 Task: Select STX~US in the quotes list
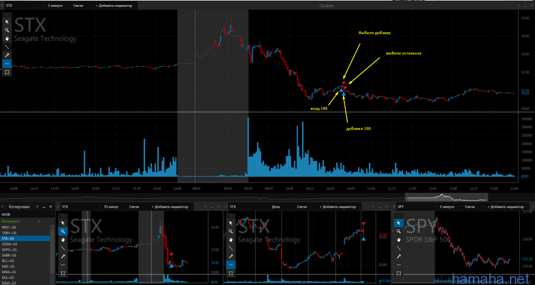pos(25,238)
